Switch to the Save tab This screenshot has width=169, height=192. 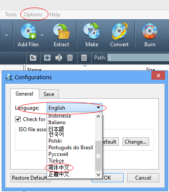[x=49, y=94]
